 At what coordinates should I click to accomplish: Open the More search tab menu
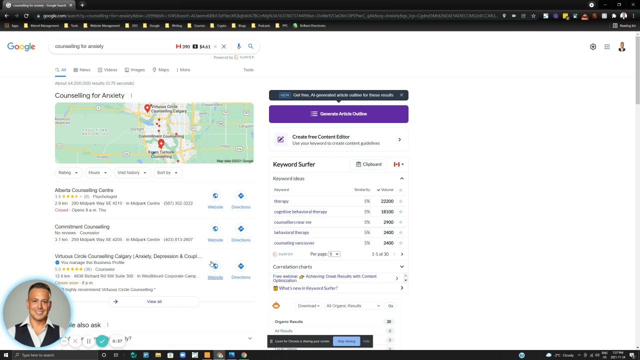[x=183, y=70]
